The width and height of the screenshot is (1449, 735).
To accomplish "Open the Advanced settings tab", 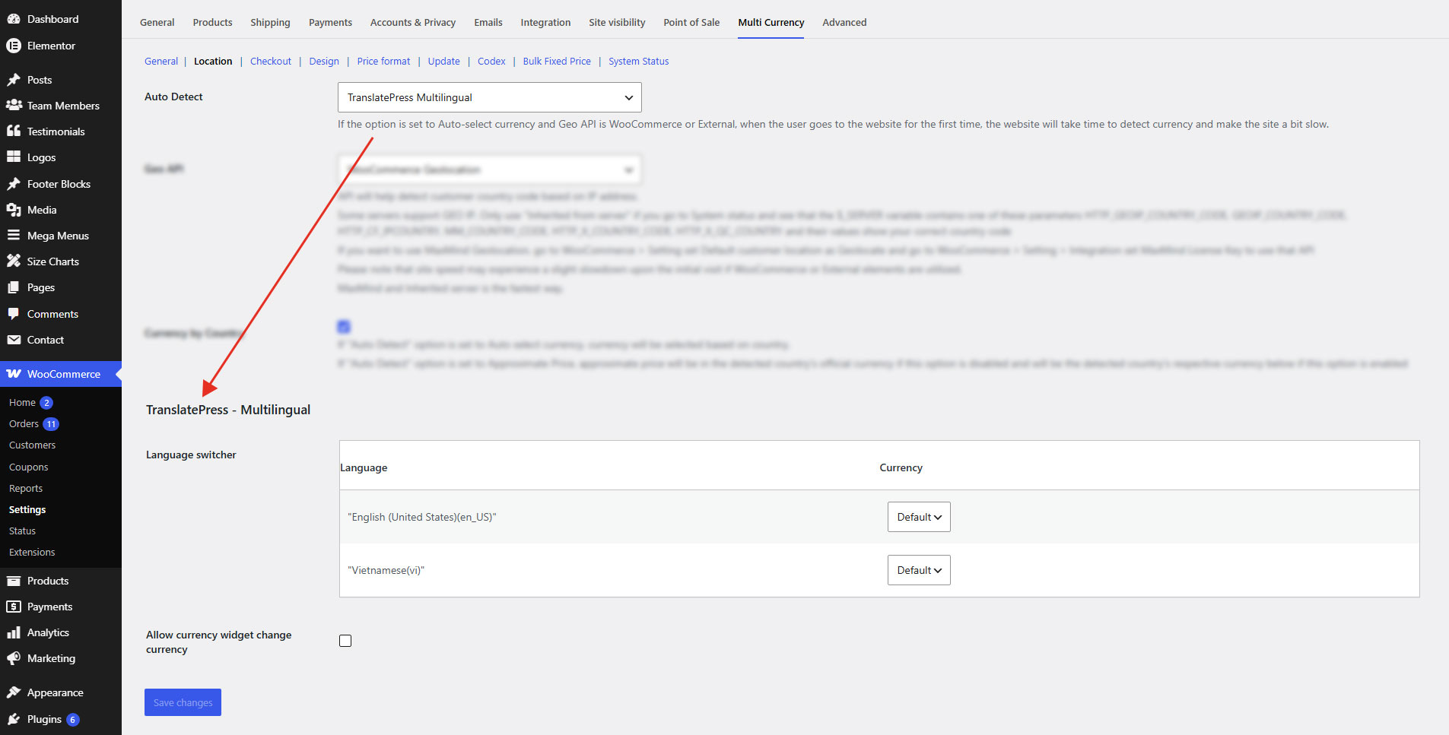I will 844,22.
